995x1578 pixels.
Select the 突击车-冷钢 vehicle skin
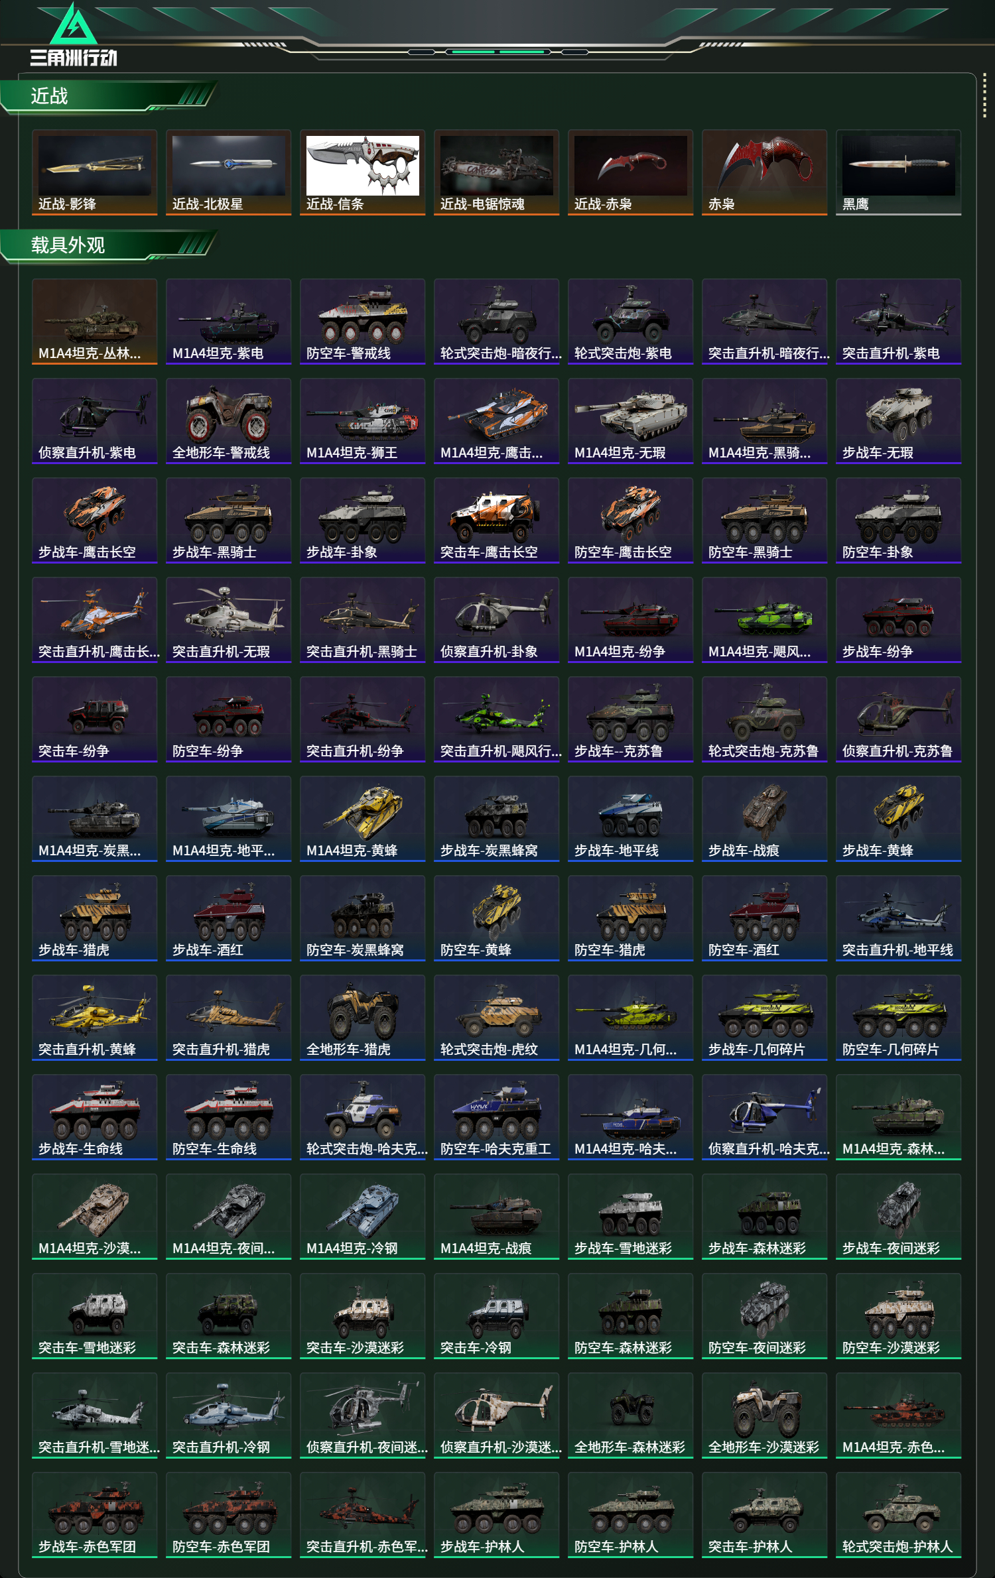point(497,1316)
